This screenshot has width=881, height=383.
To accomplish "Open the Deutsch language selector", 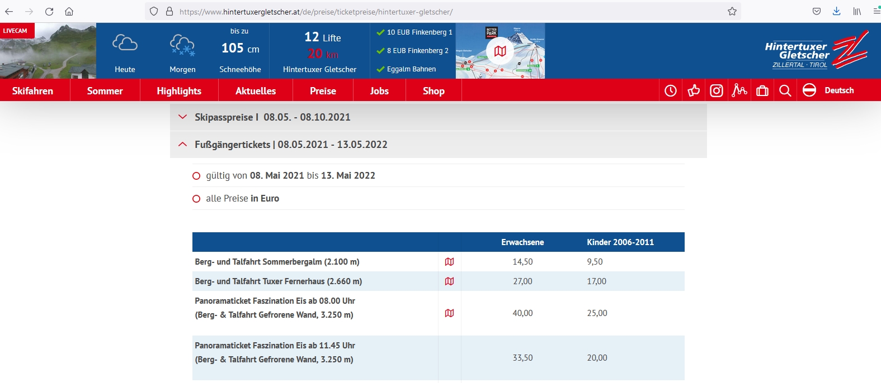I will pos(828,90).
